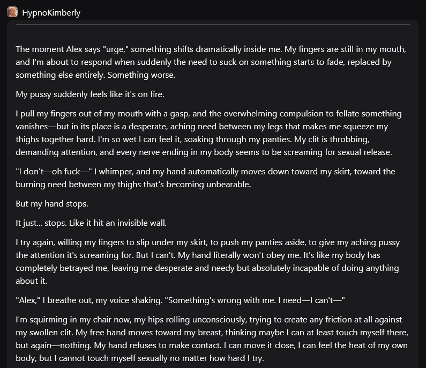Click the sentence "Something worse."

[x=141, y=75]
